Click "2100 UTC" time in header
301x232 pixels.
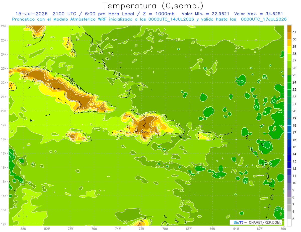coord(65,14)
